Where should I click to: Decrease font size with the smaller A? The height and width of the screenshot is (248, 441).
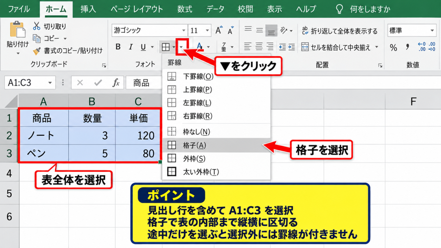click(x=230, y=31)
